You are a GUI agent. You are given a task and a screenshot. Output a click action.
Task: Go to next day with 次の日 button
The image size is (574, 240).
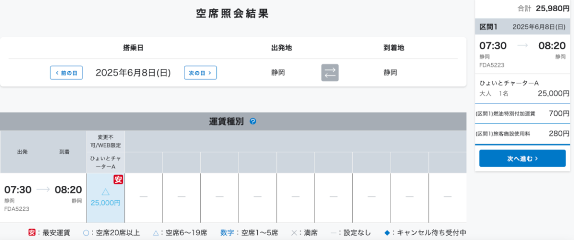pos(200,73)
